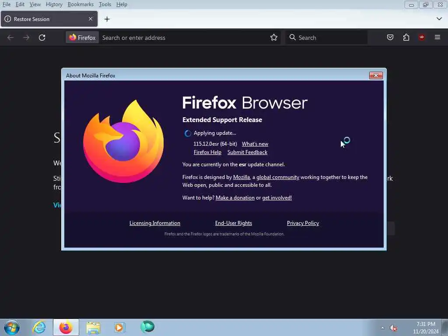Open the Tools menu

click(105, 4)
